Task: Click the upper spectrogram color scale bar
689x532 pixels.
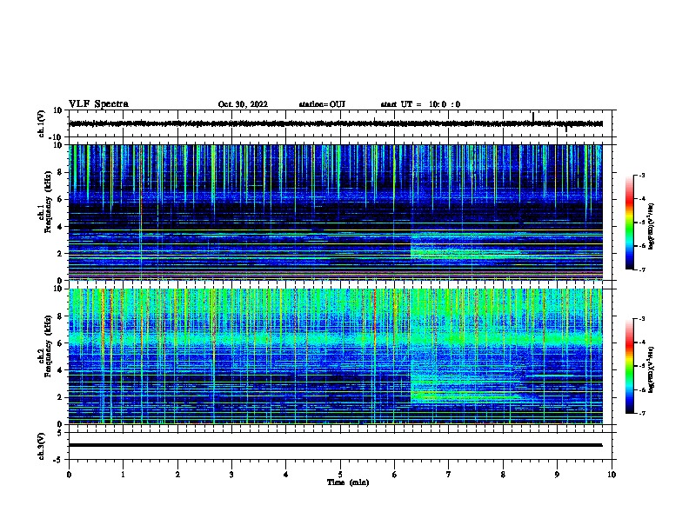Action: pos(629,223)
